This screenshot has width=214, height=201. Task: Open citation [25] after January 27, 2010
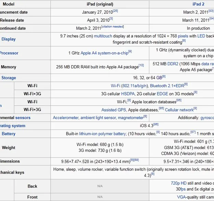click(115, 11)
